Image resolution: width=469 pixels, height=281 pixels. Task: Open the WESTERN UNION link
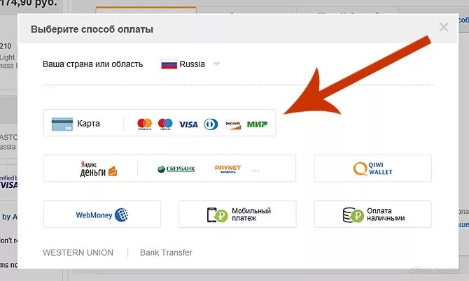(x=78, y=252)
